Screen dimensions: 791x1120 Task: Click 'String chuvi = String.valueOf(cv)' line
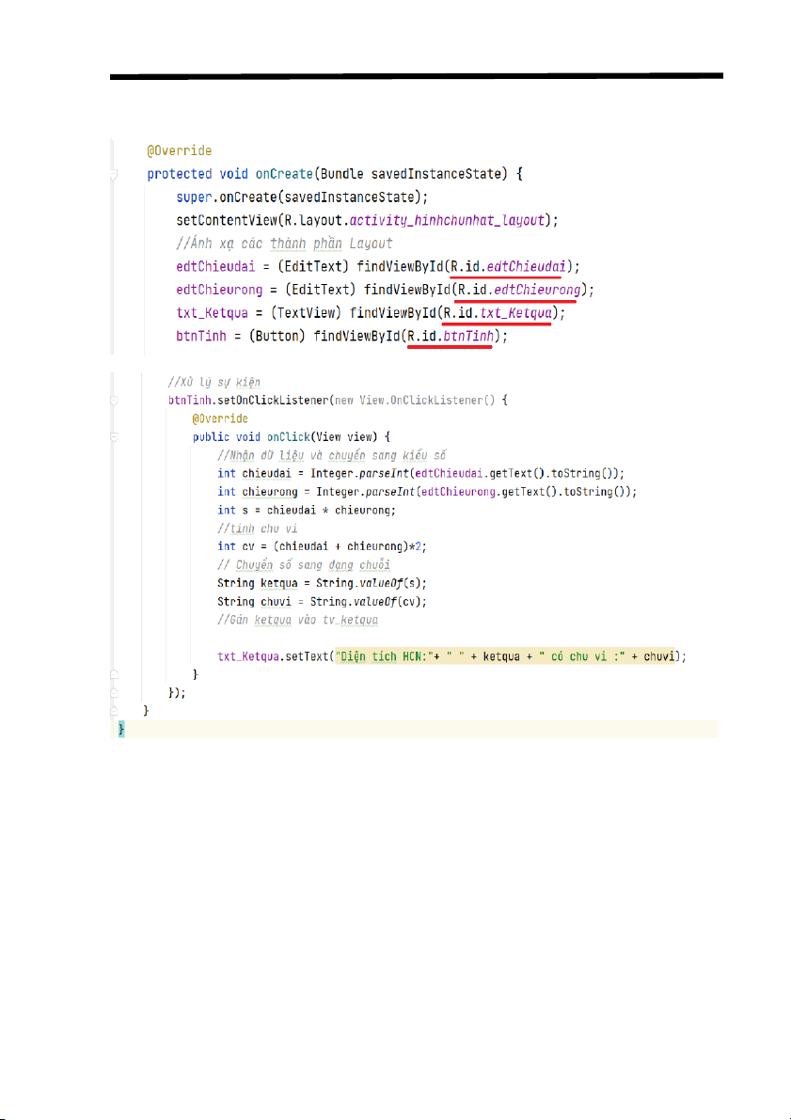point(323,602)
